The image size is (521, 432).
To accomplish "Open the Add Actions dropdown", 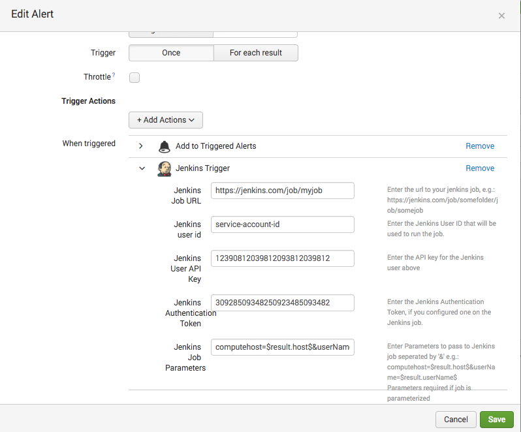I will click(166, 120).
